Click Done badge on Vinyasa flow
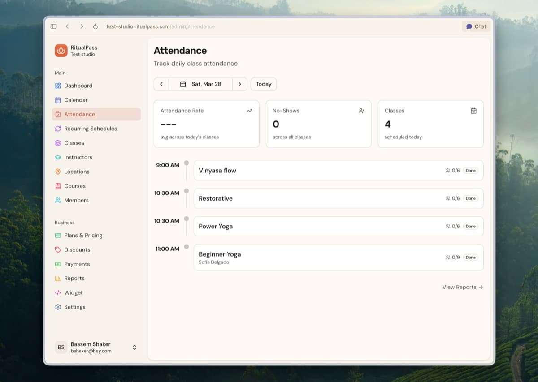The image size is (538, 382). click(x=470, y=171)
